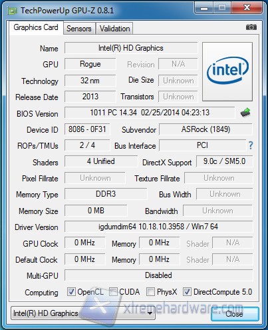Screen dimensions: 268x330
Task: Click the camera screenshot icon
Action: click(251, 27)
